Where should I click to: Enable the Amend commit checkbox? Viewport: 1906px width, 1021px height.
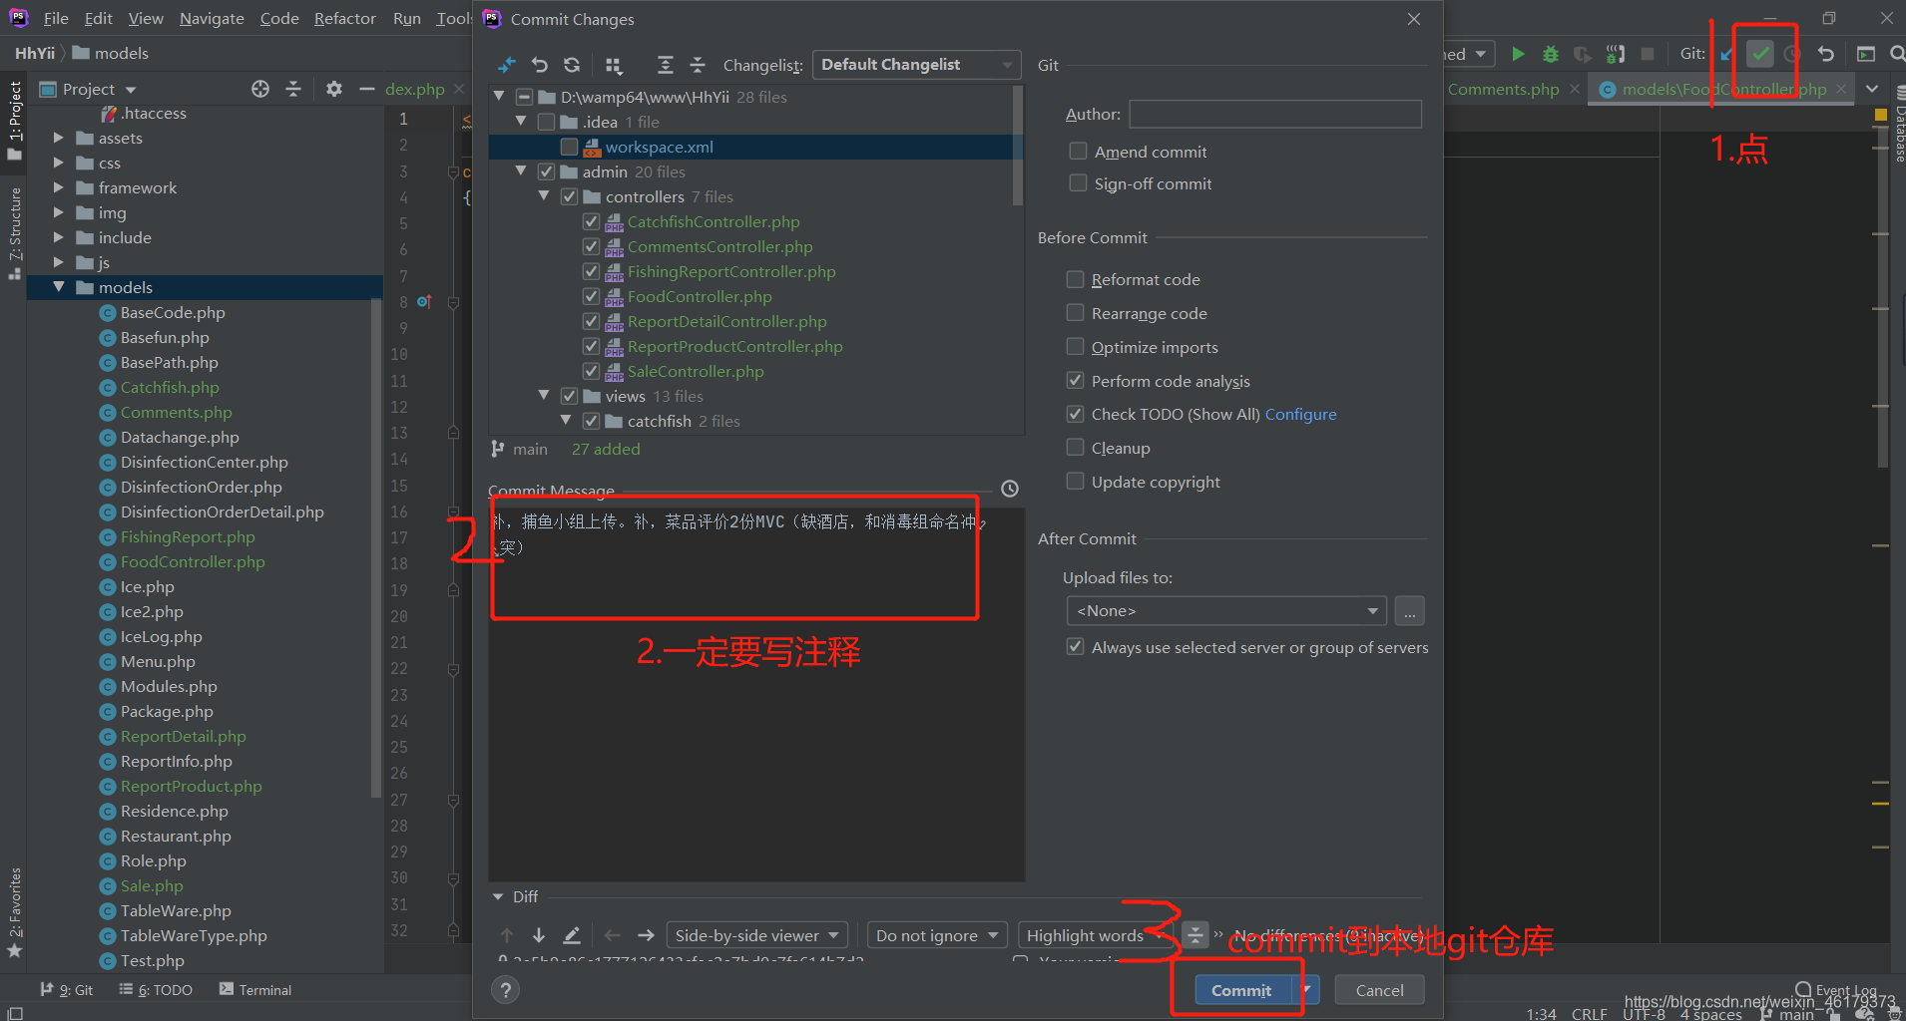tap(1078, 151)
